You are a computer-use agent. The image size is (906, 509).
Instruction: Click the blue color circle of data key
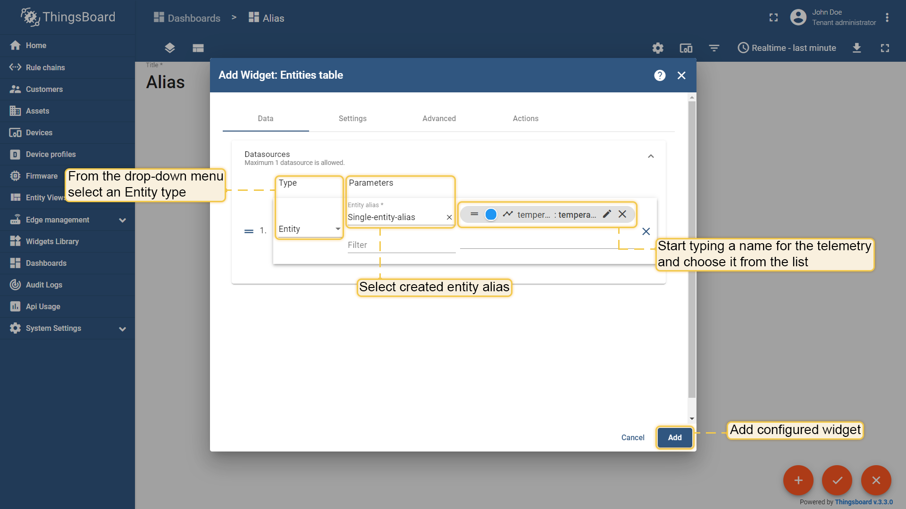coord(491,214)
